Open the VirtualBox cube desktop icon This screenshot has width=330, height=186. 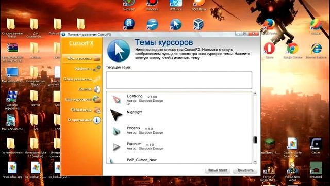click(x=199, y=24)
